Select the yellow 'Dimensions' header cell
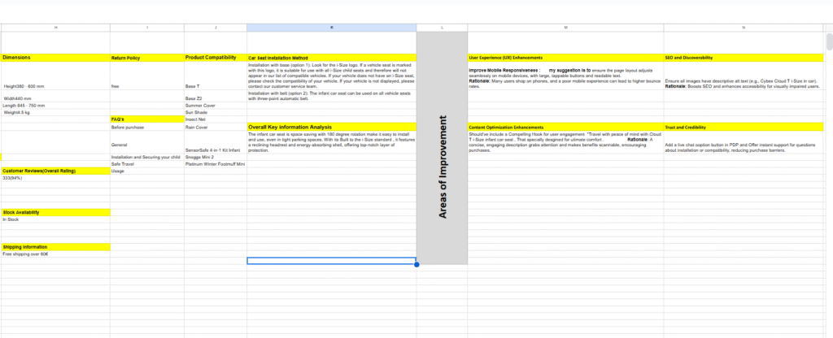 55,58
